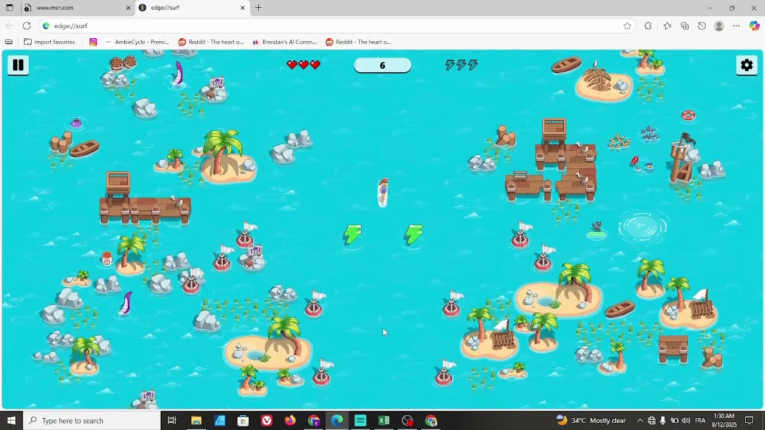Close the edge://surf tab
Image resolution: width=765 pixels, height=430 pixels.
click(243, 8)
